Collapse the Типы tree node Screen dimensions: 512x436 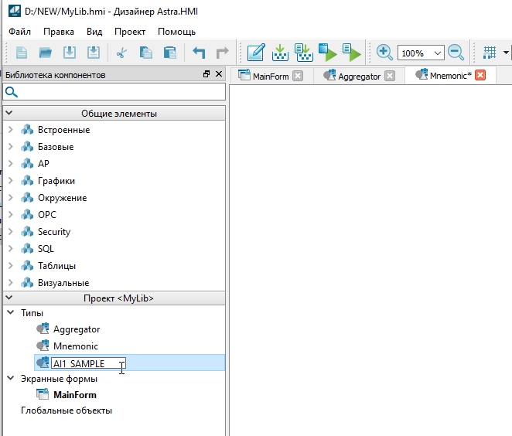(10, 312)
